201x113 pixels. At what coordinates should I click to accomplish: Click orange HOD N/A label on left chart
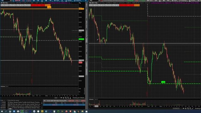pos(47,5)
